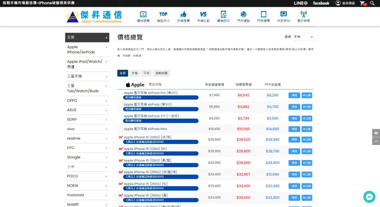Open Apple iPhone 15 (128G) [粉] link

point(145,149)
